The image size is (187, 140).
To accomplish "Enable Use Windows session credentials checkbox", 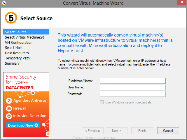I will pyautogui.click(x=102, y=102).
